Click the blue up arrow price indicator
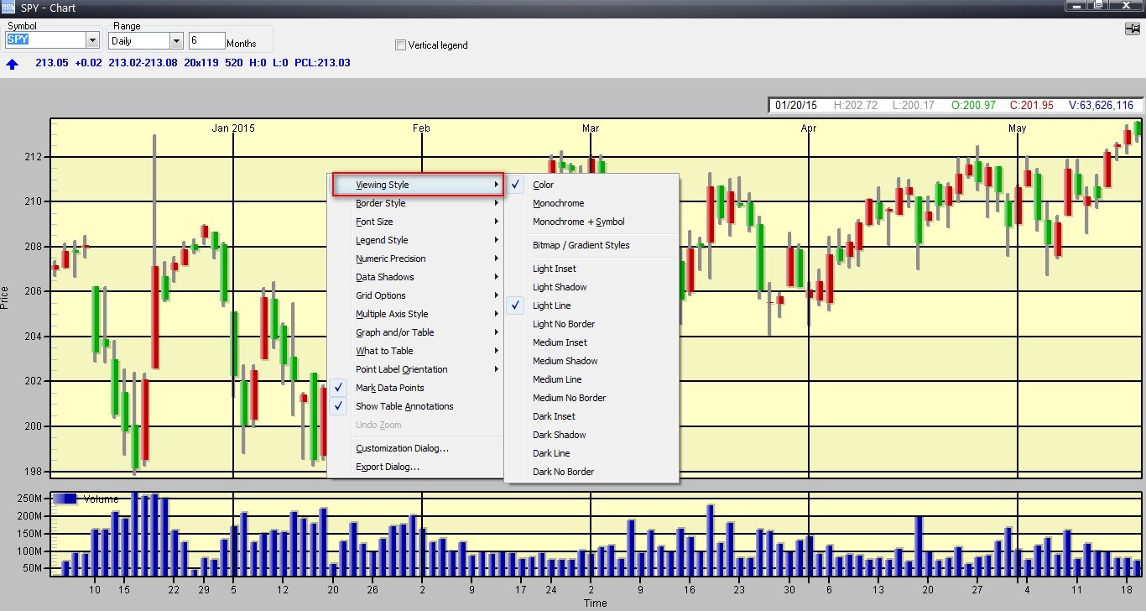This screenshot has width=1146, height=611. click(13, 64)
